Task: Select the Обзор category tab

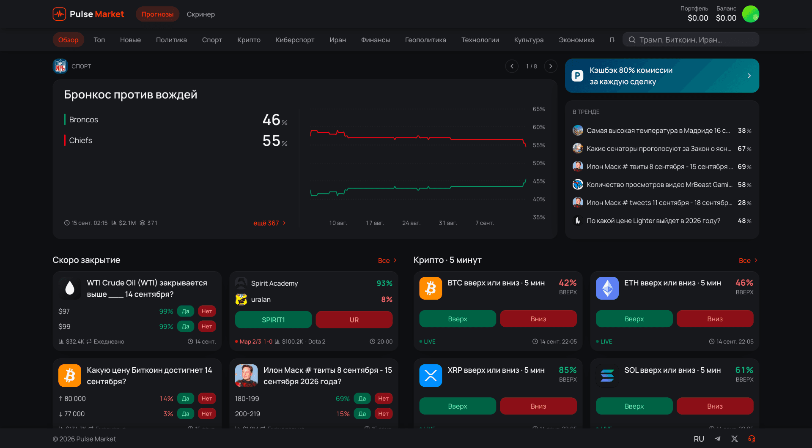Action: [x=68, y=40]
